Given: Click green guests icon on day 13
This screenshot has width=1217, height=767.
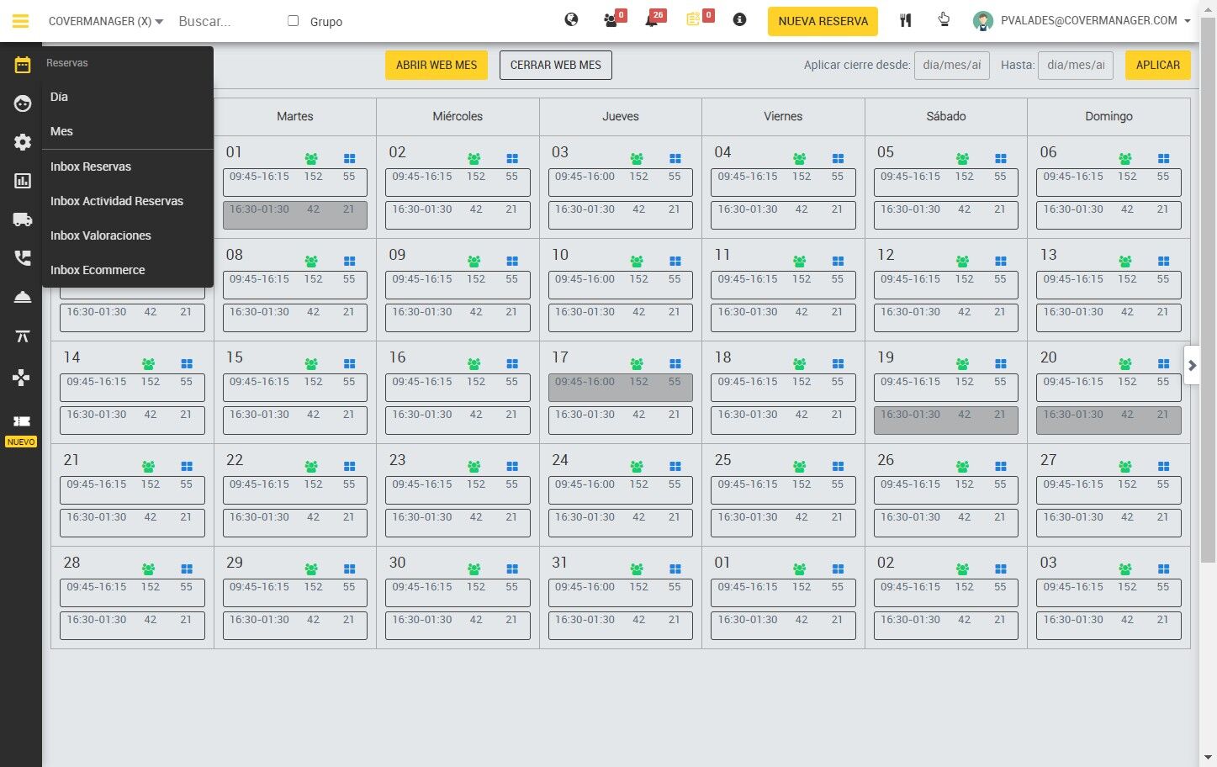Looking at the screenshot, I should [x=1125, y=262].
